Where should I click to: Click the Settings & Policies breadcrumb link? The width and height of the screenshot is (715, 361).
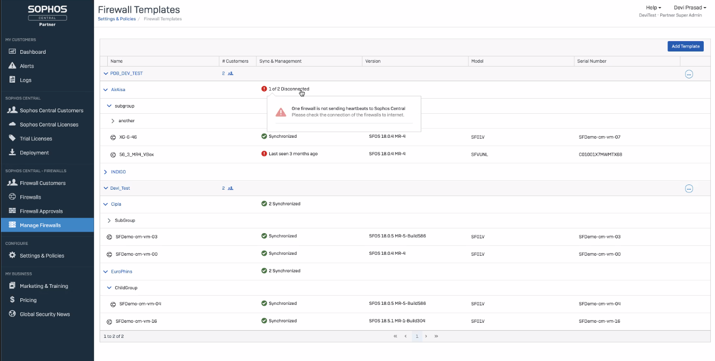(117, 19)
